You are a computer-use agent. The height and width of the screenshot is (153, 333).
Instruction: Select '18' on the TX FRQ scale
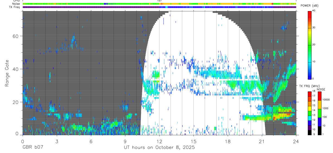[x=314, y=91]
